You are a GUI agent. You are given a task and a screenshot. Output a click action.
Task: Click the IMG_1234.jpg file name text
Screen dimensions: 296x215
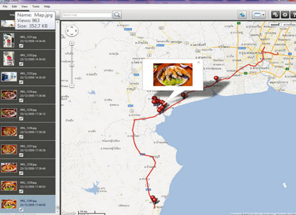(28, 92)
